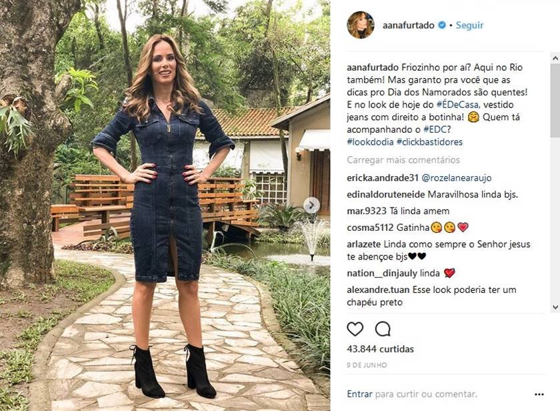
Task: Click the scrollbar down arrow in comments
Action: [x=555, y=307]
